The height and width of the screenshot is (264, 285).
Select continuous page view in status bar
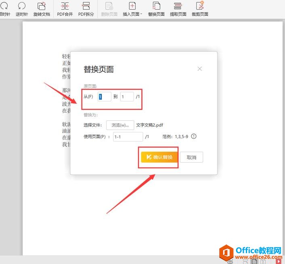pos(245,262)
